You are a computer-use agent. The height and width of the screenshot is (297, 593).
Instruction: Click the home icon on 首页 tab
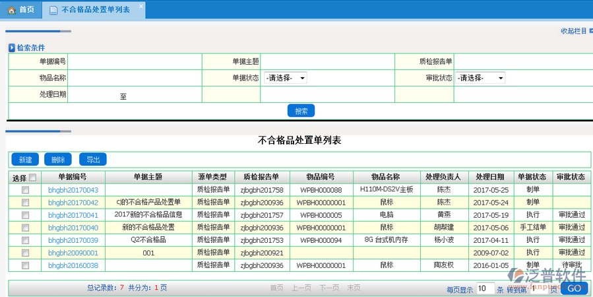(11, 10)
